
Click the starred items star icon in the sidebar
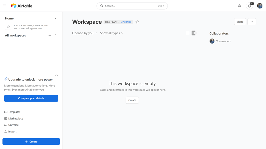(x=8, y=27)
